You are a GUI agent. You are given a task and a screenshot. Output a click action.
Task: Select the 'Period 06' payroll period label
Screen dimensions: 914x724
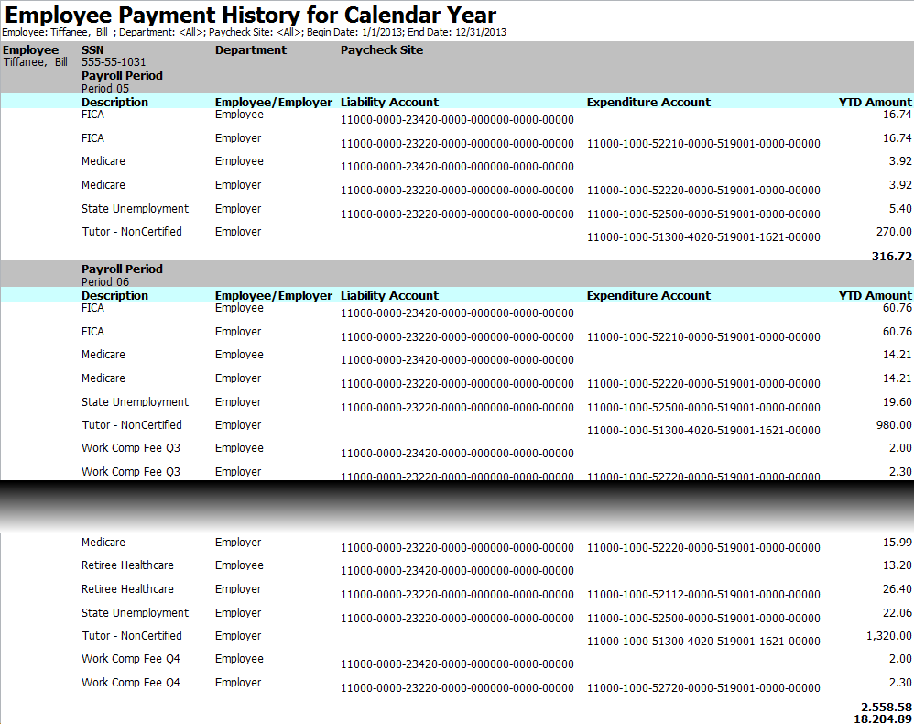click(x=105, y=281)
